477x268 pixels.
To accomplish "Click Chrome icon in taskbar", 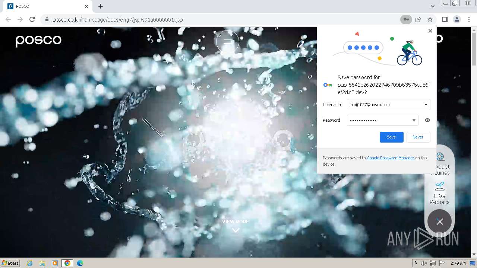I will click(67, 263).
